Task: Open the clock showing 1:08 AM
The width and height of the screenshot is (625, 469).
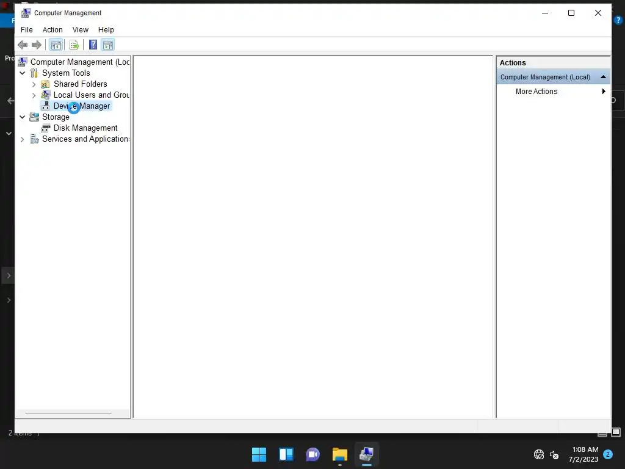Action: click(x=583, y=454)
